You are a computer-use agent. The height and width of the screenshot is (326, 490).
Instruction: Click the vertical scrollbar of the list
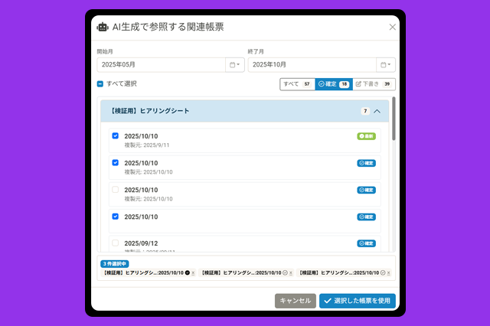tap(394, 119)
